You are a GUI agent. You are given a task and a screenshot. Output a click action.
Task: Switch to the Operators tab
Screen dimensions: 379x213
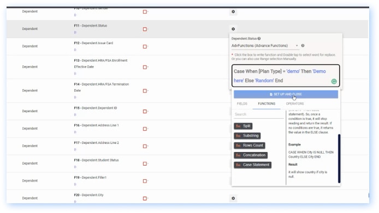[x=295, y=104]
